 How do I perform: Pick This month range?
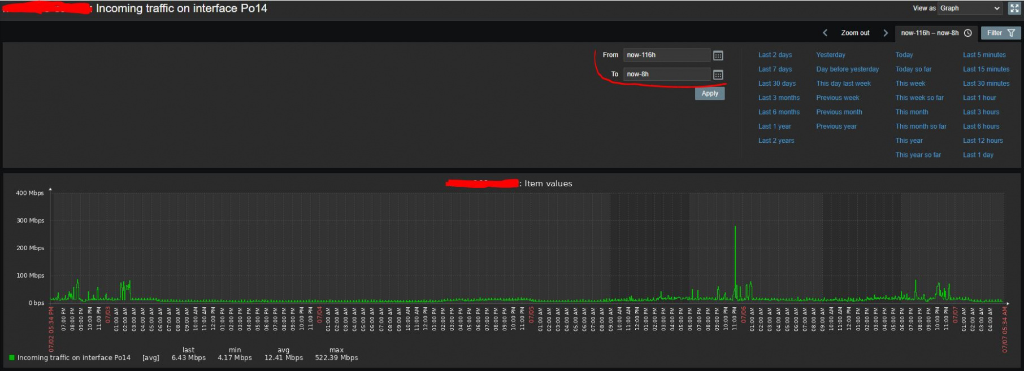point(912,112)
